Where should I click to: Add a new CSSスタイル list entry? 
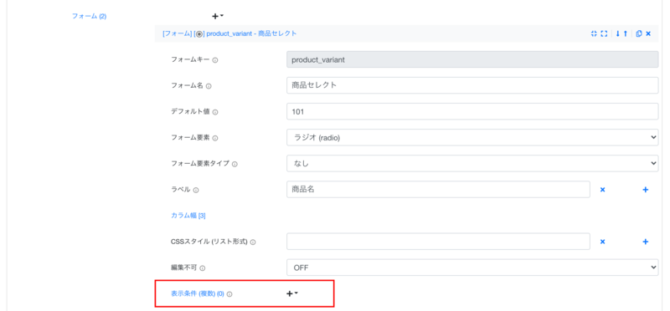coord(646,242)
